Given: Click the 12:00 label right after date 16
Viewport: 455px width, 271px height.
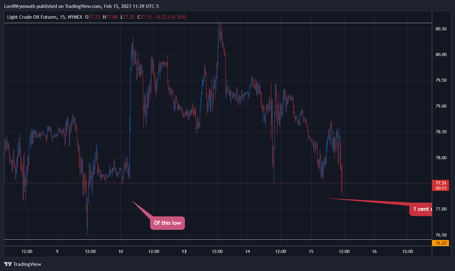Looking at the screenshot, I should click(408, 251).
